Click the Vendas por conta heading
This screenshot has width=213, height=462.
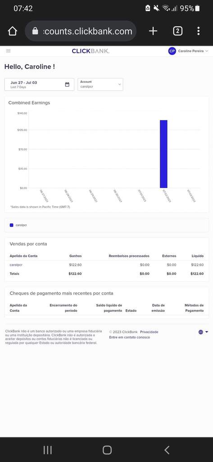pos(28,244)
